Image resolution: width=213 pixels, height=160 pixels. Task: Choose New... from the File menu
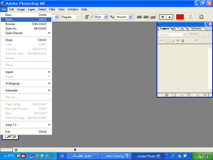[26, 15]
